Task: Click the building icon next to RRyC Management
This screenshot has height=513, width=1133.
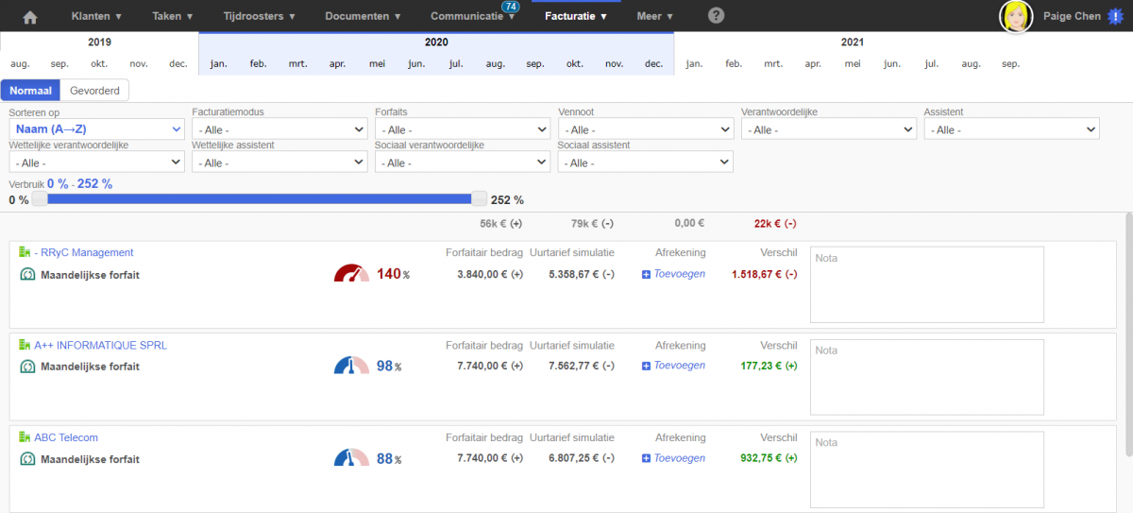Action: click(25, 252)
